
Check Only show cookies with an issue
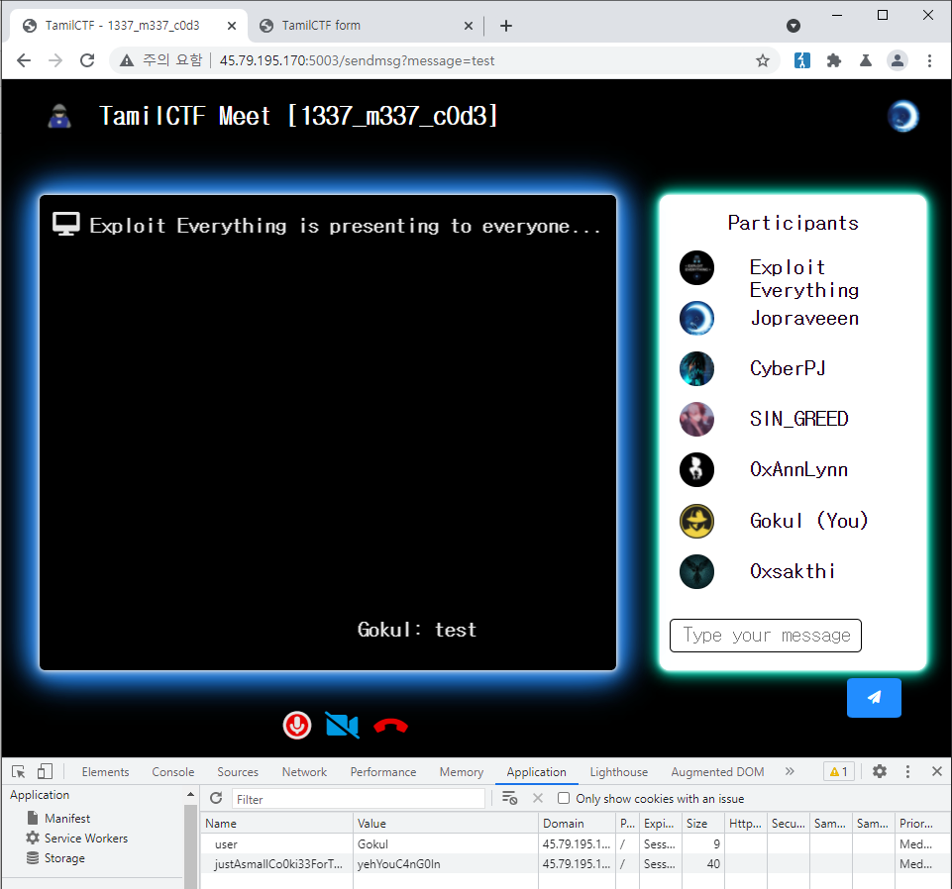point(564,798)
